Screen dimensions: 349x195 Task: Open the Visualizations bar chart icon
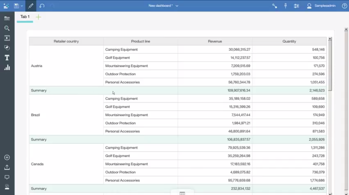click(7, 68)
